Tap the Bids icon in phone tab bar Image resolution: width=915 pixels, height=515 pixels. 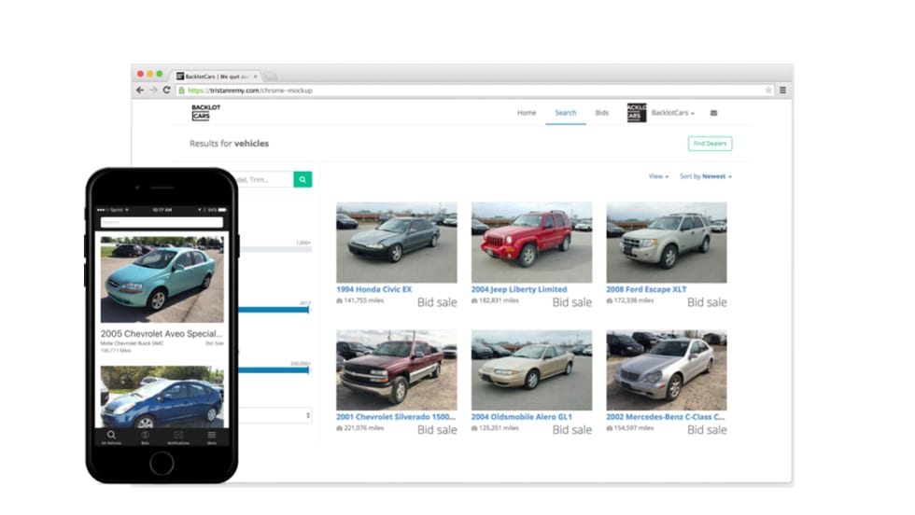145,436
